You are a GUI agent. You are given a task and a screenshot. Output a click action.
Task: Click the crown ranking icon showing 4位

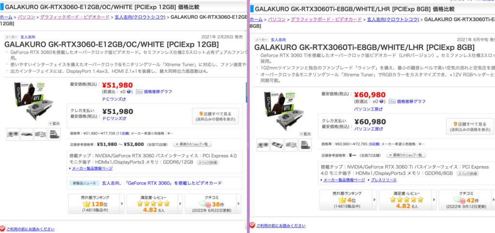(x=342, y=200)
